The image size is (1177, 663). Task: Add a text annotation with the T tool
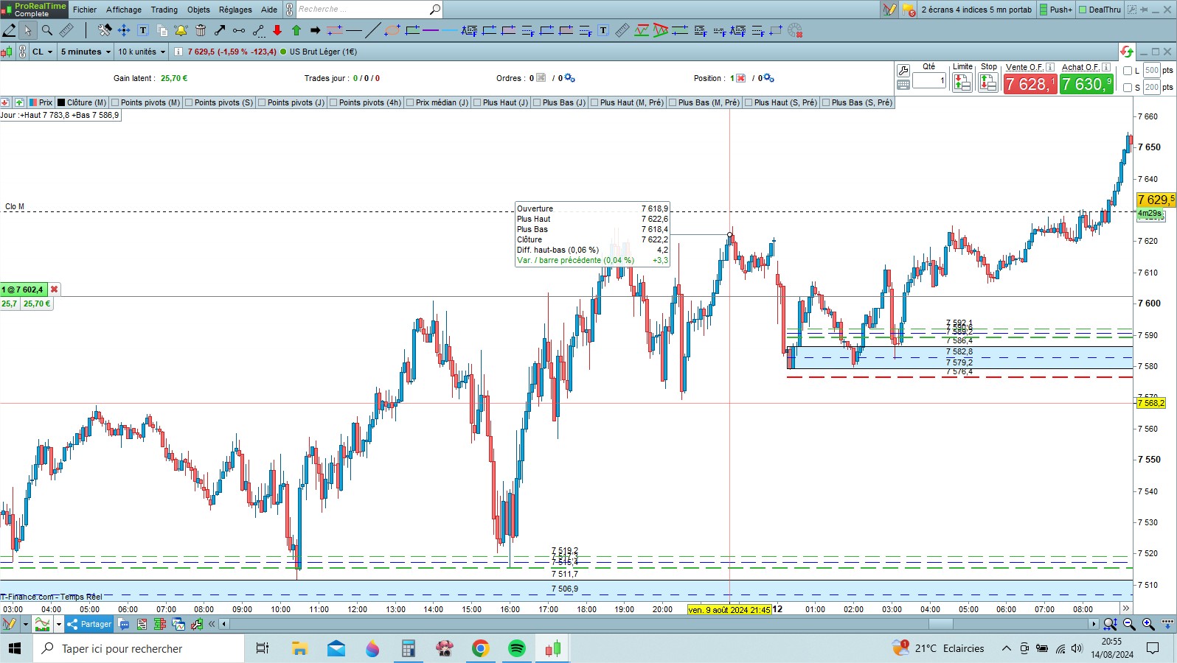[x=143, y=30]
